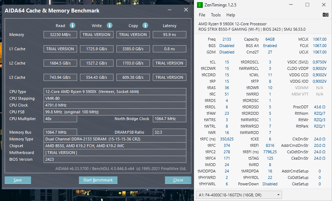Click L3 Cache Copy value 609.38 GB/s
Viewport: 332px width, 201px height.
[133, 77]
